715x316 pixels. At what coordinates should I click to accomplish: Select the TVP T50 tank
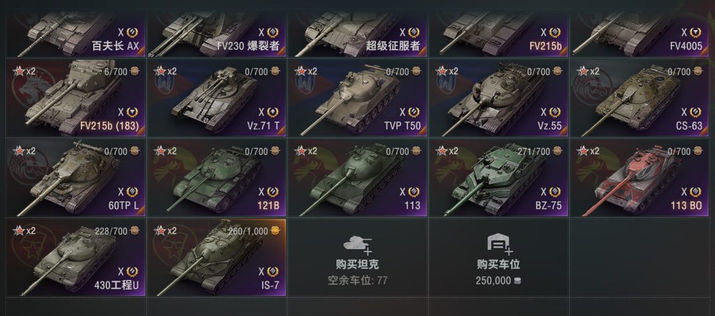coord(358,97)
